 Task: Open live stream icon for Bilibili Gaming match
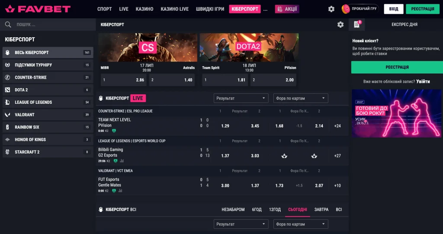click(x=116, y=161)
